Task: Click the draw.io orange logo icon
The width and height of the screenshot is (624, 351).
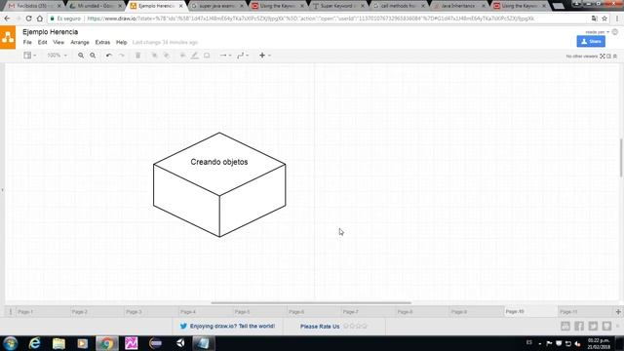Action: click(x=8, y=38)
